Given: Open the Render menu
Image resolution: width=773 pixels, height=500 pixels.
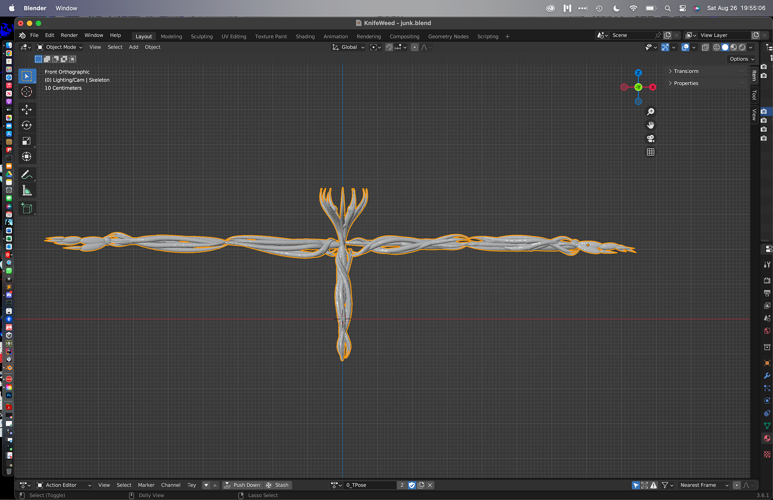Looking at the screenshot, I should pyautogui.click(x=69, y=35).
